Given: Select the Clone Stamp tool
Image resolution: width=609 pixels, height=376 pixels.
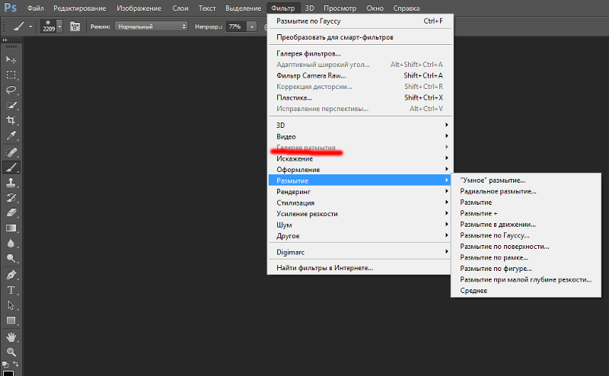Looking at the screenshot, I should (x=11, y=183).
